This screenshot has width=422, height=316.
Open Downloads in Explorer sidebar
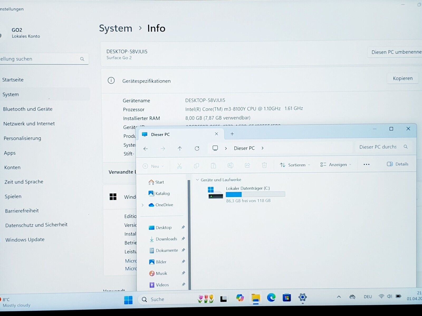coord(166,239)
